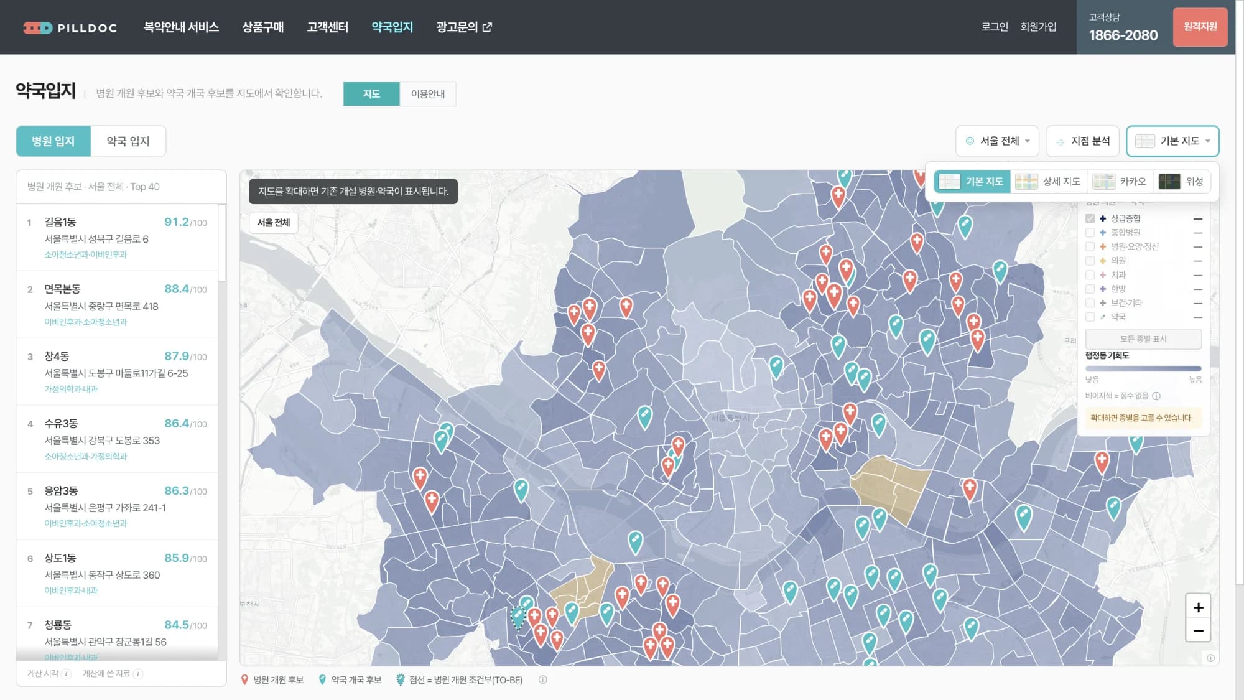The width and height of the screenshot is (1244, 700).
Task: Select 면목본동 in the candidate list
Action: (117, 305)
